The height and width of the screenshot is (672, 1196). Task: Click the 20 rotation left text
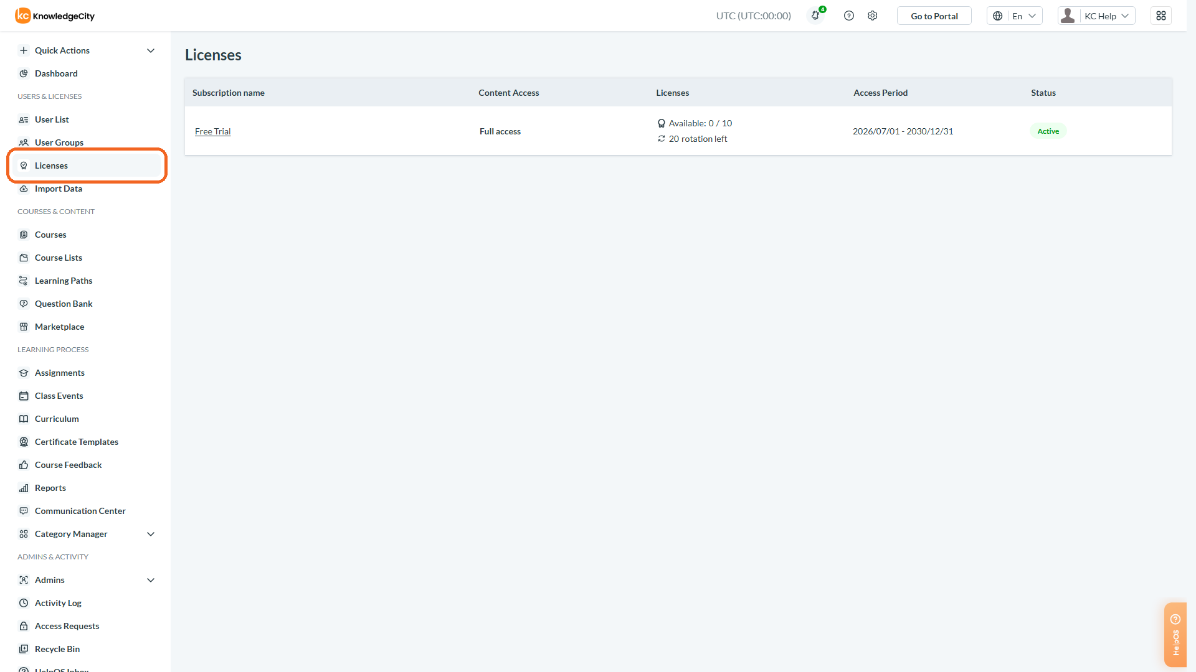click(698, 139)
